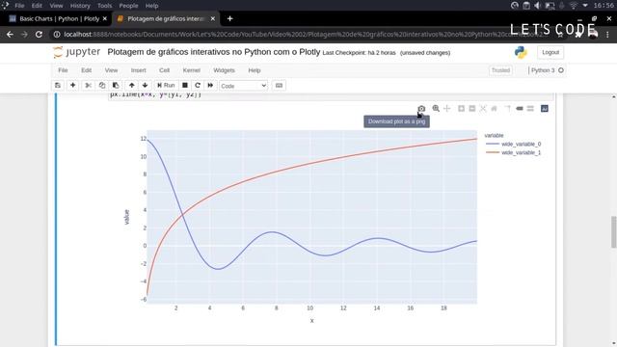Click the Python logo icon near Logout

(521, 52)
